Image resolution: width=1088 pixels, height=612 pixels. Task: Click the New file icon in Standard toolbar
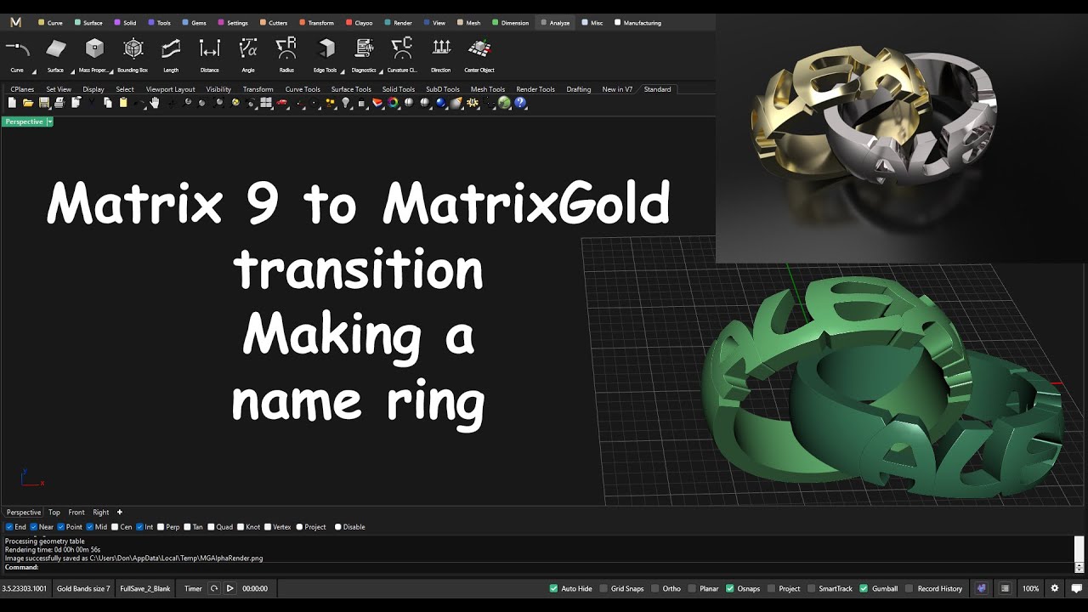tap(12, 103)
